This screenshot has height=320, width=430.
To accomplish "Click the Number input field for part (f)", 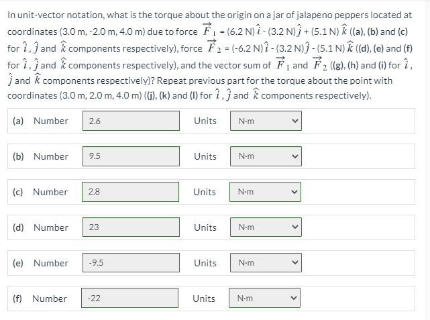I will 129,298.
